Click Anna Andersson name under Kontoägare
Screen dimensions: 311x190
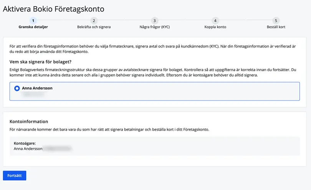pyautogui.click(x=28, y=149)
